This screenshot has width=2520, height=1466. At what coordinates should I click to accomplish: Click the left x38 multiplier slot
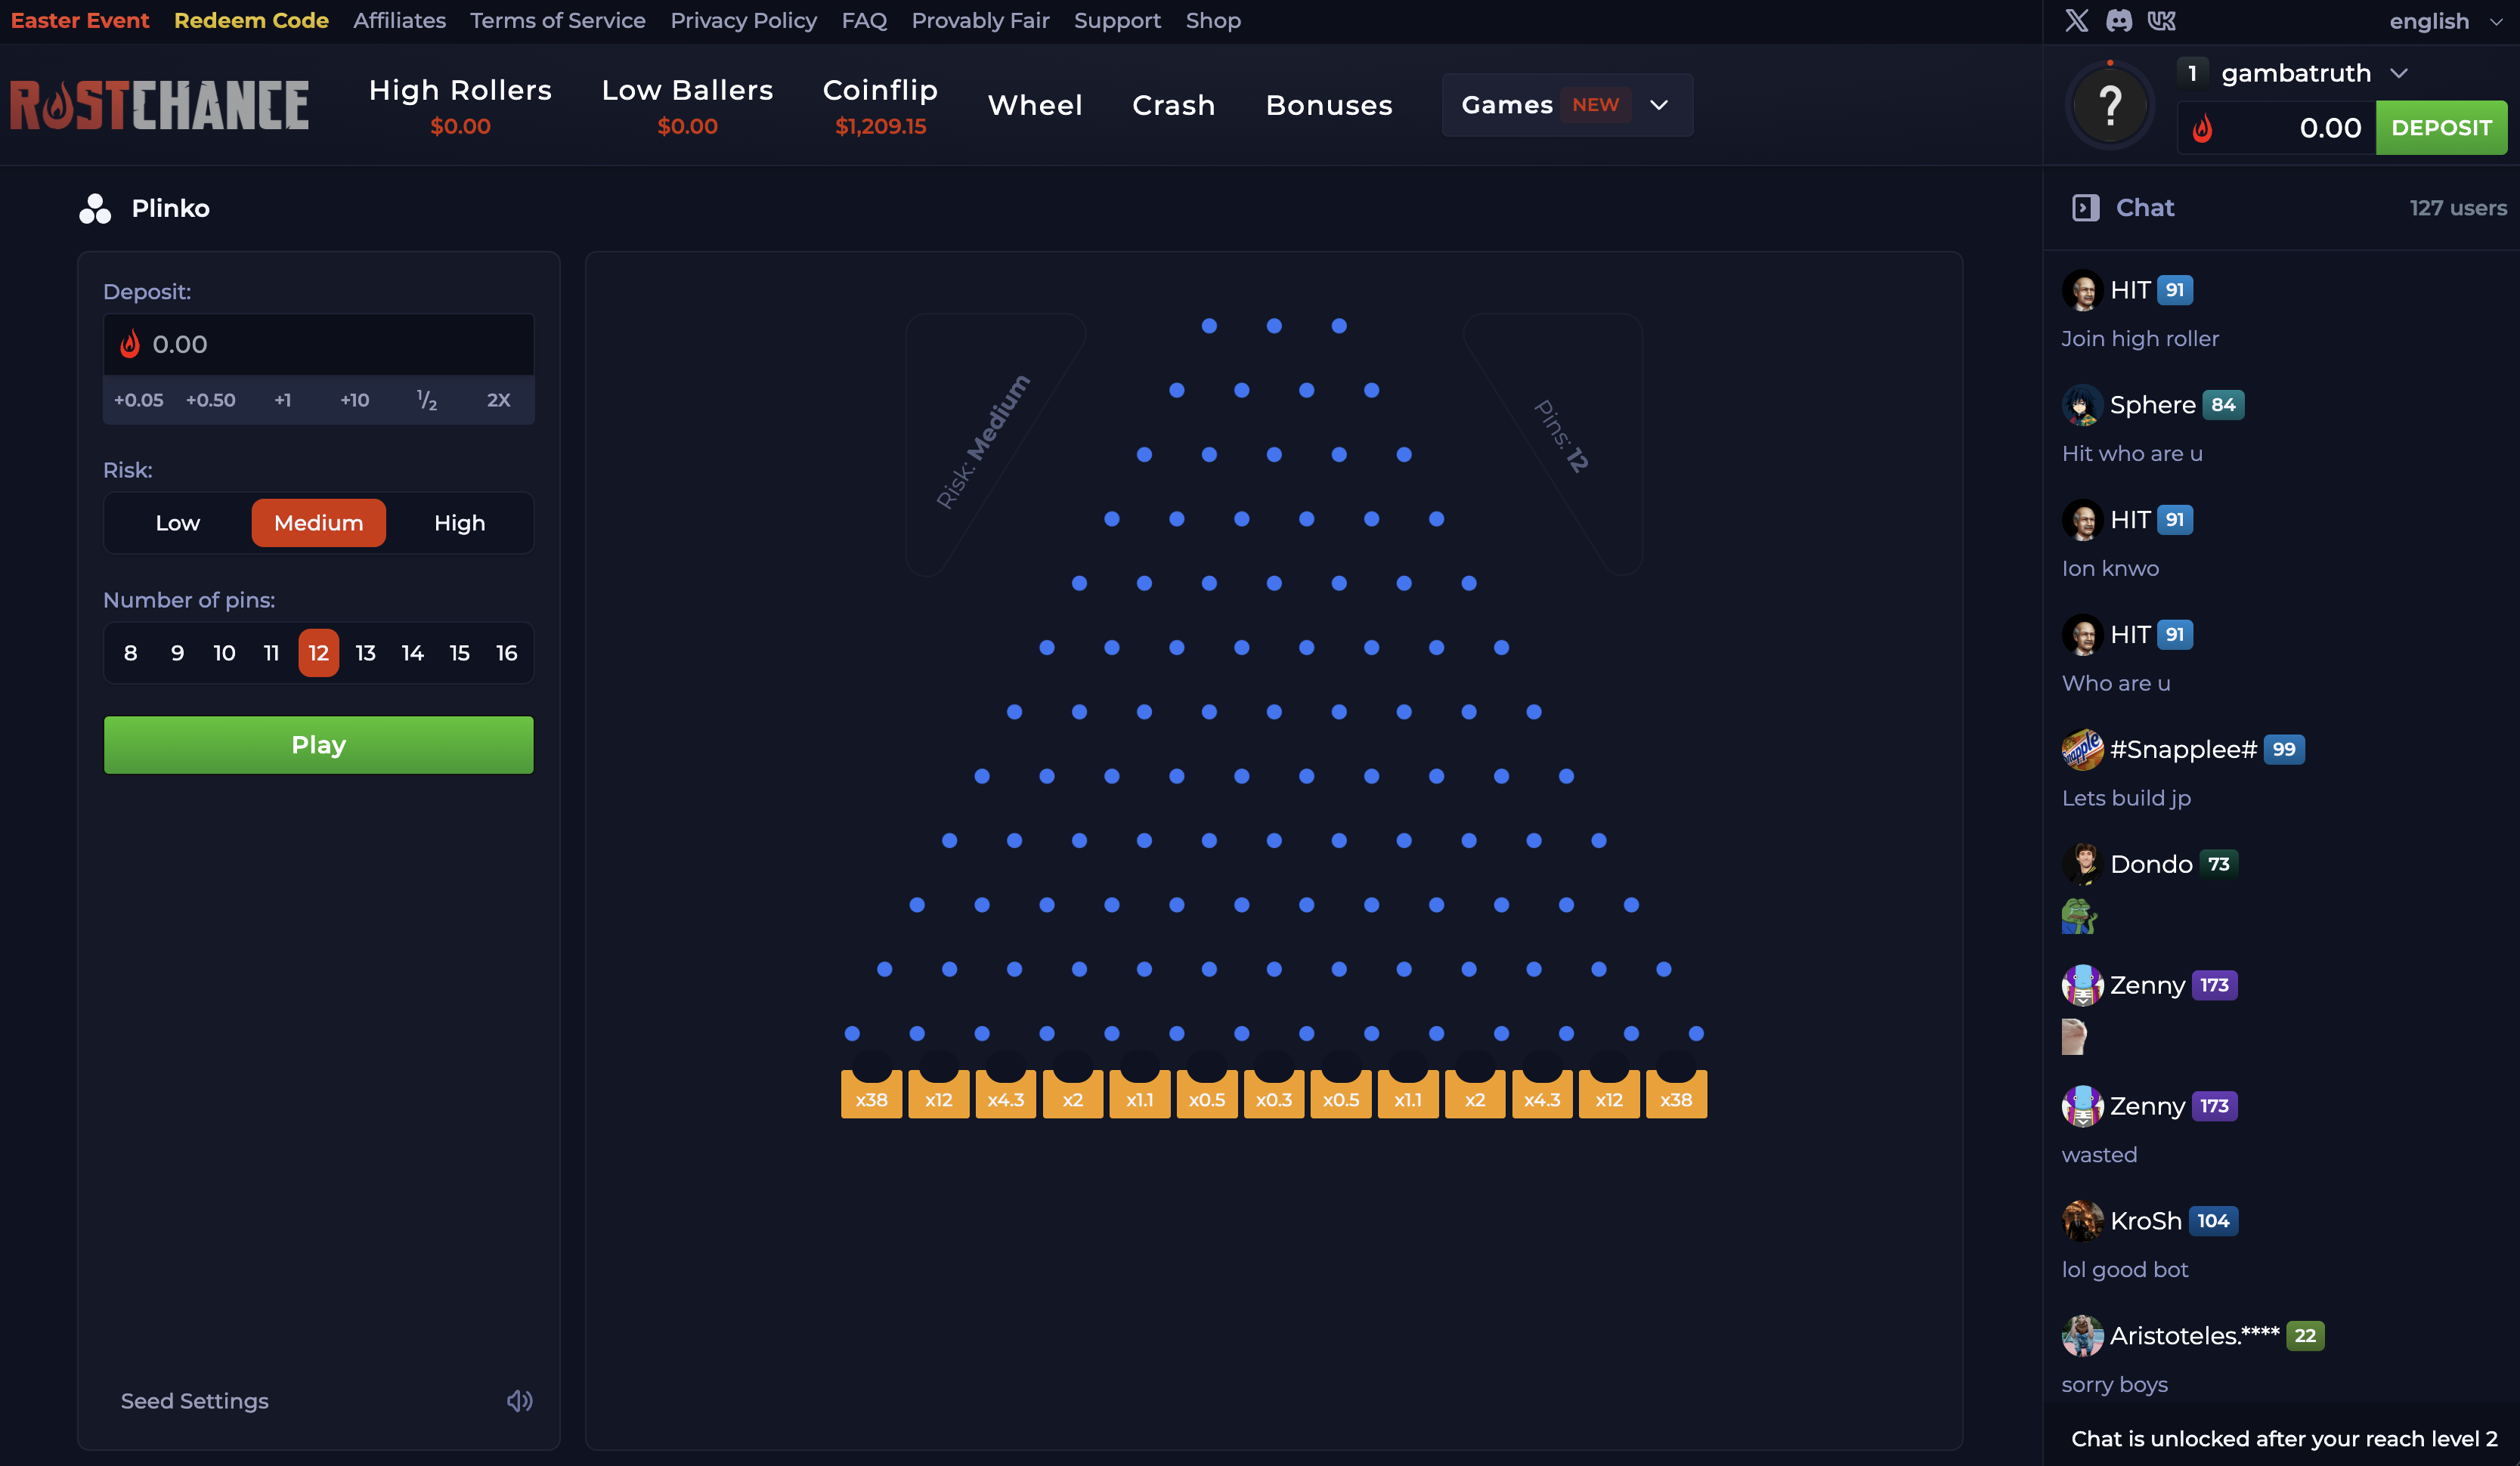pyautogui.click(x=871, y=1095)
